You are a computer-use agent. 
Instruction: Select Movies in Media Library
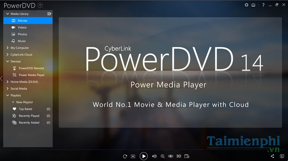pyautogui.click(x=28, y=21)
